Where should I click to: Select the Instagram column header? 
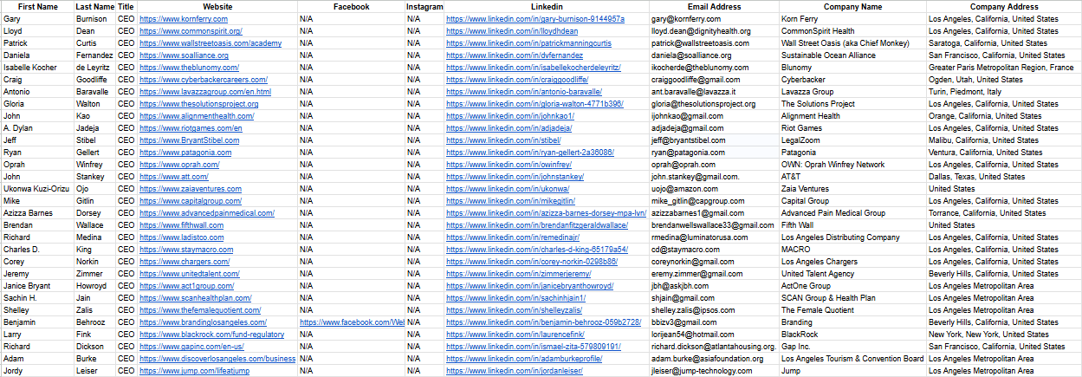click(424, 6)
